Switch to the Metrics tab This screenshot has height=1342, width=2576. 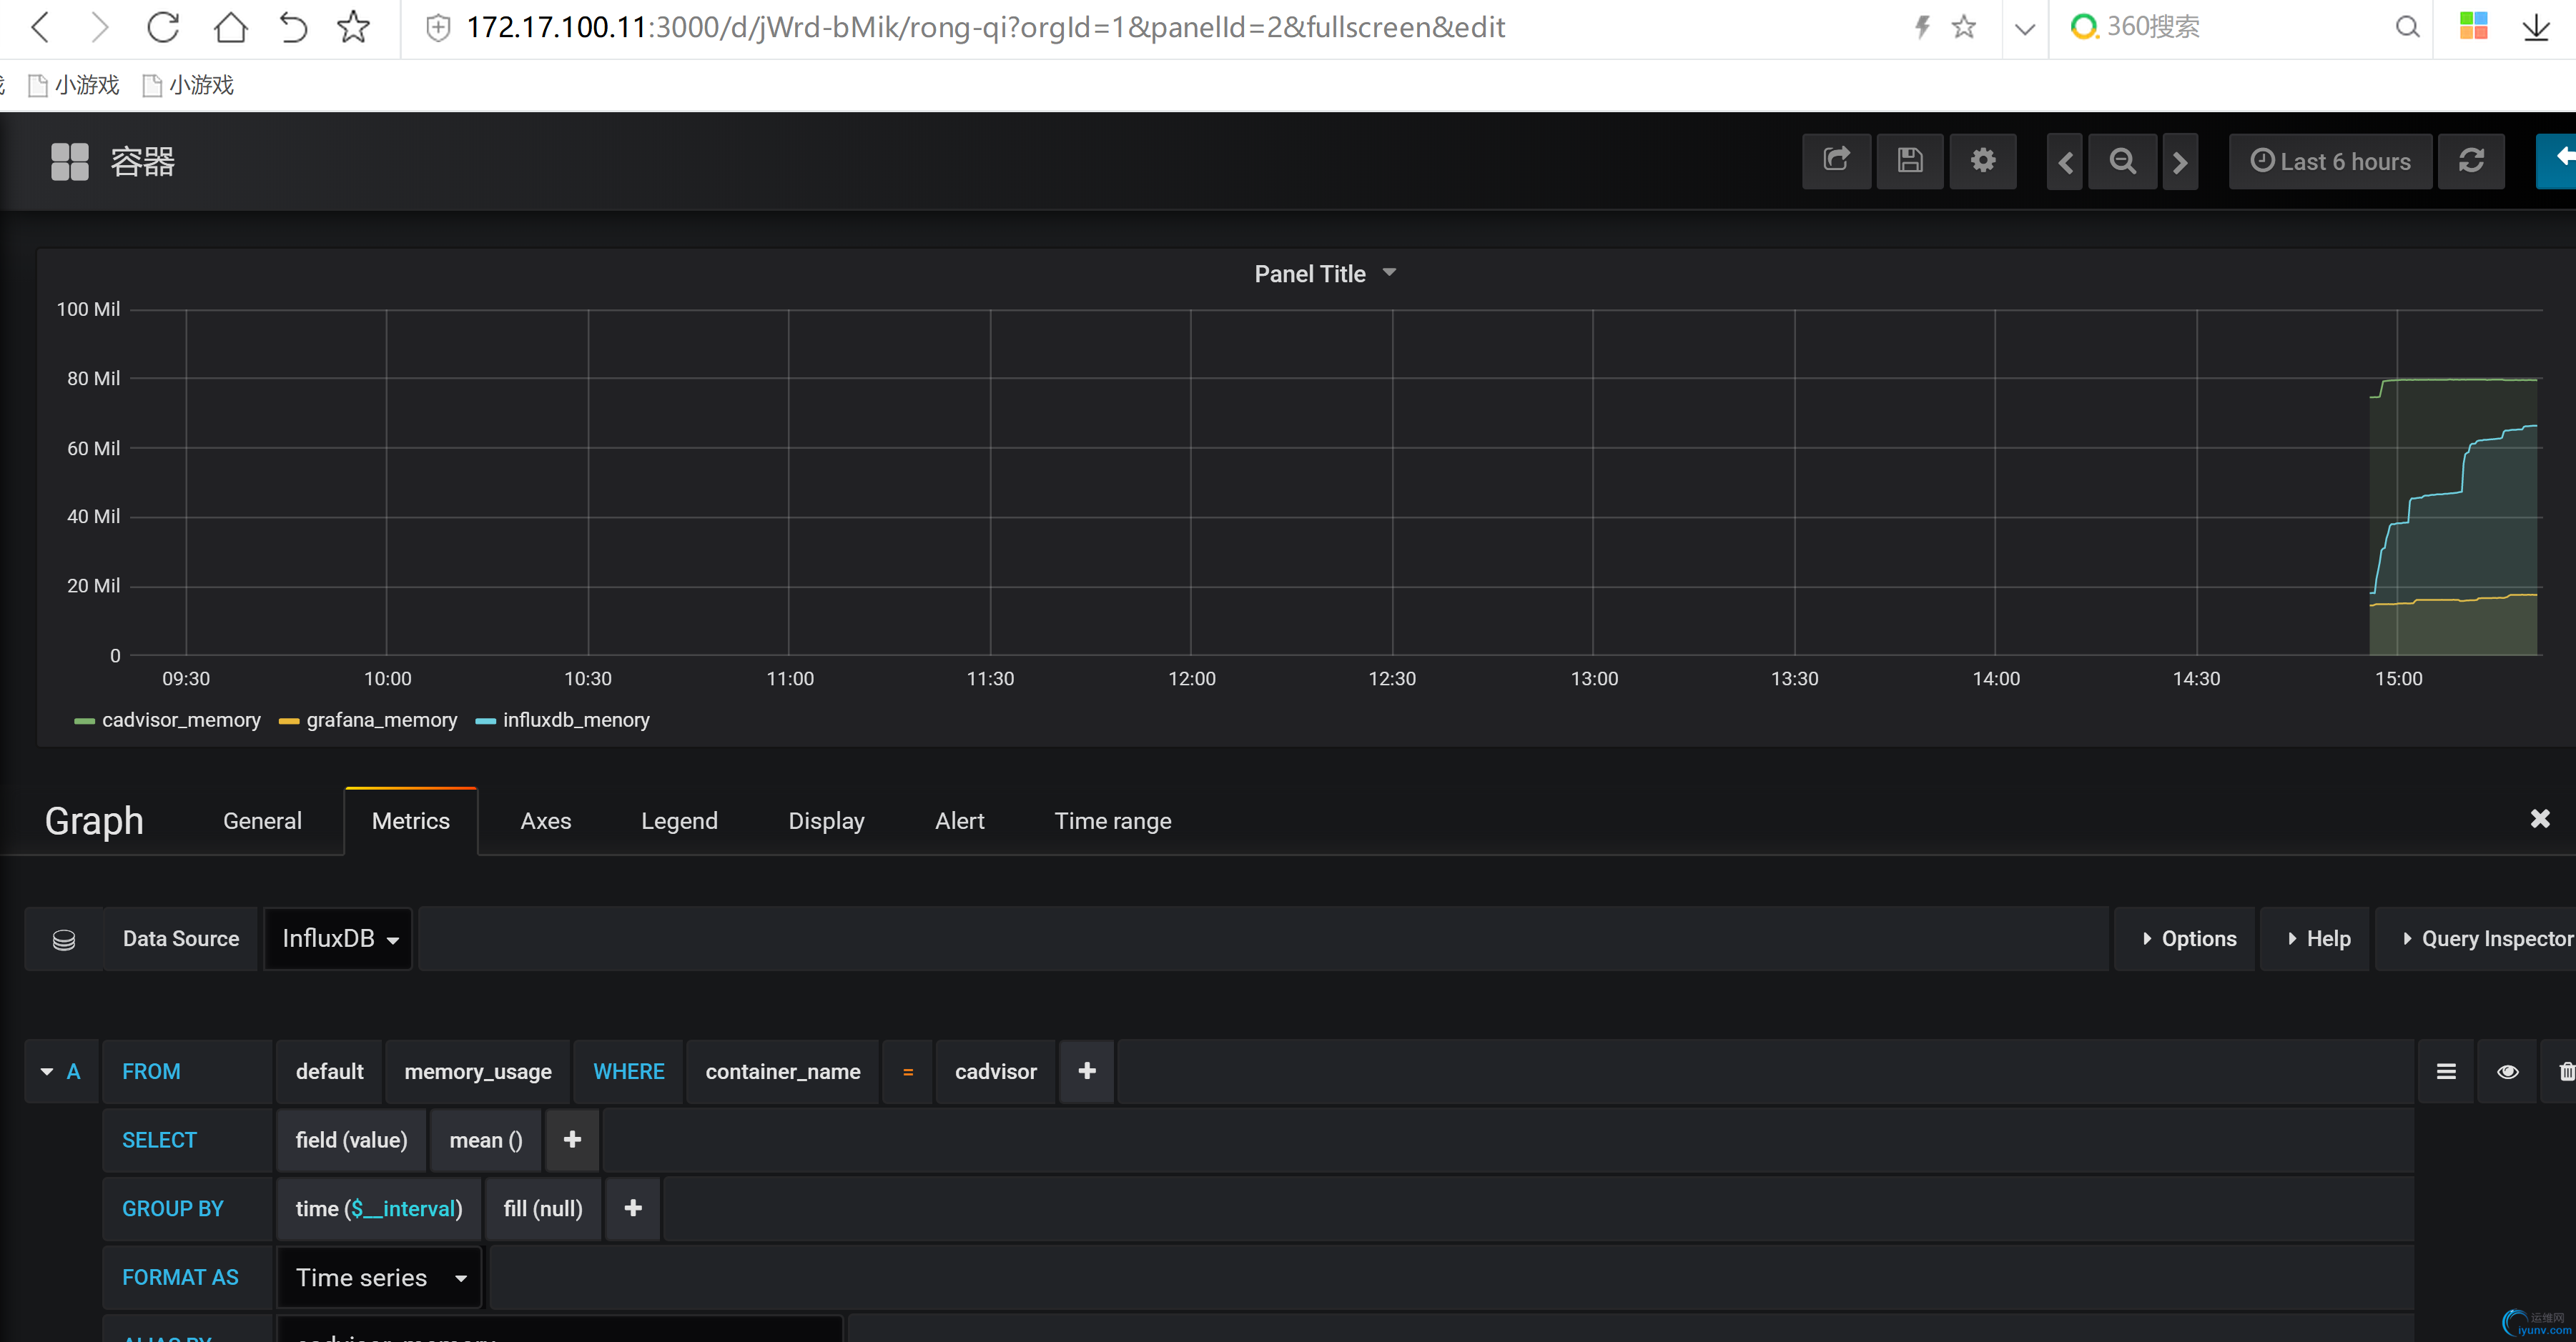point(411,820)
